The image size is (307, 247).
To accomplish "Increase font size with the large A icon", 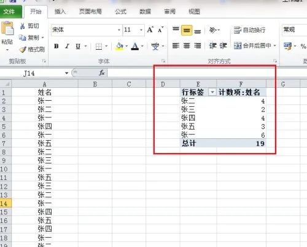I will (150, 29).
